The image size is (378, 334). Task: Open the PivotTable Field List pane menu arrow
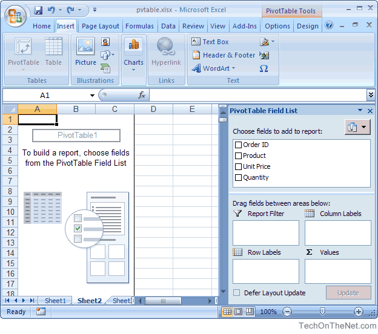360,110
